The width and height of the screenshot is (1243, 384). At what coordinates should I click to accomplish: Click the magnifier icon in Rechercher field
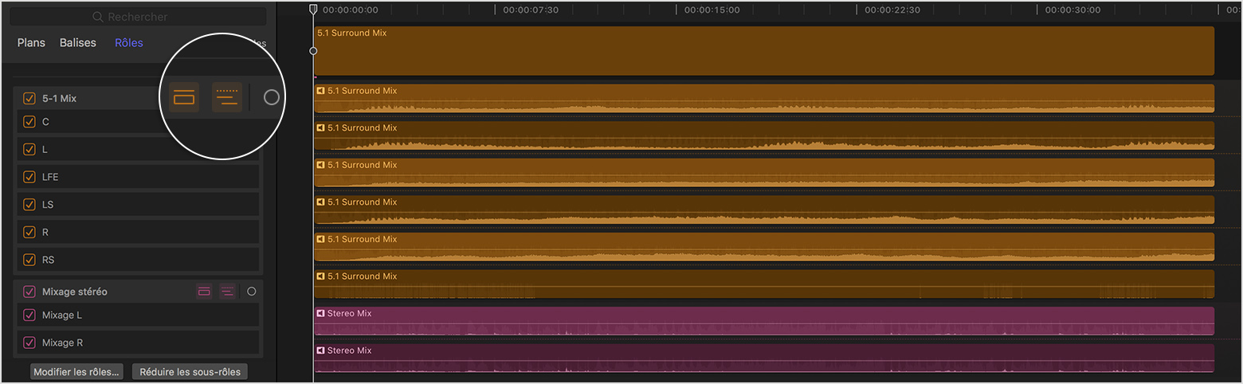click(x=98, y=17)
